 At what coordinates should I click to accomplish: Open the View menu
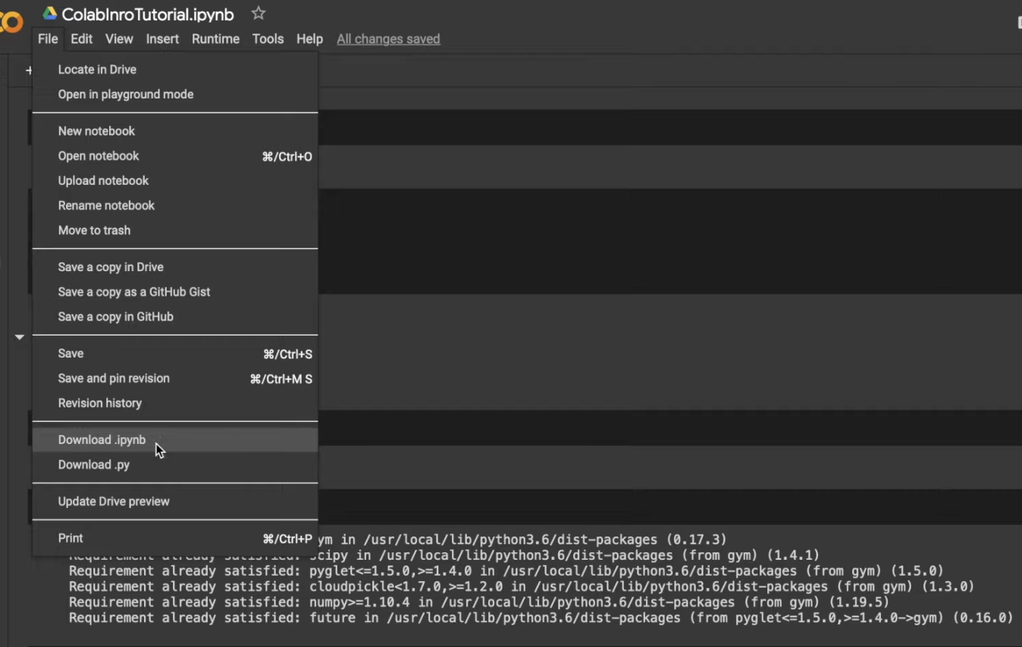click(x=119, y=39)
